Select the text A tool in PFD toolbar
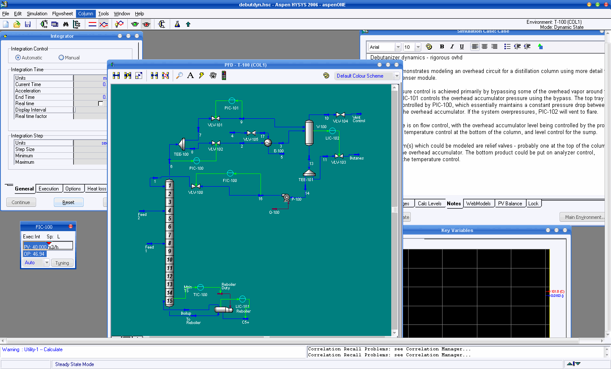Image resolution: width=611 pixels, height=369 pixels. coord(191,75)
